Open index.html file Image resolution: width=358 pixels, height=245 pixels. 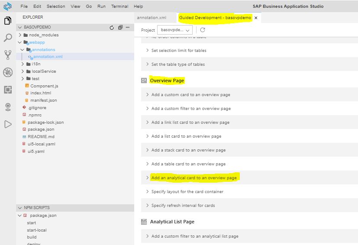(41, 93)
